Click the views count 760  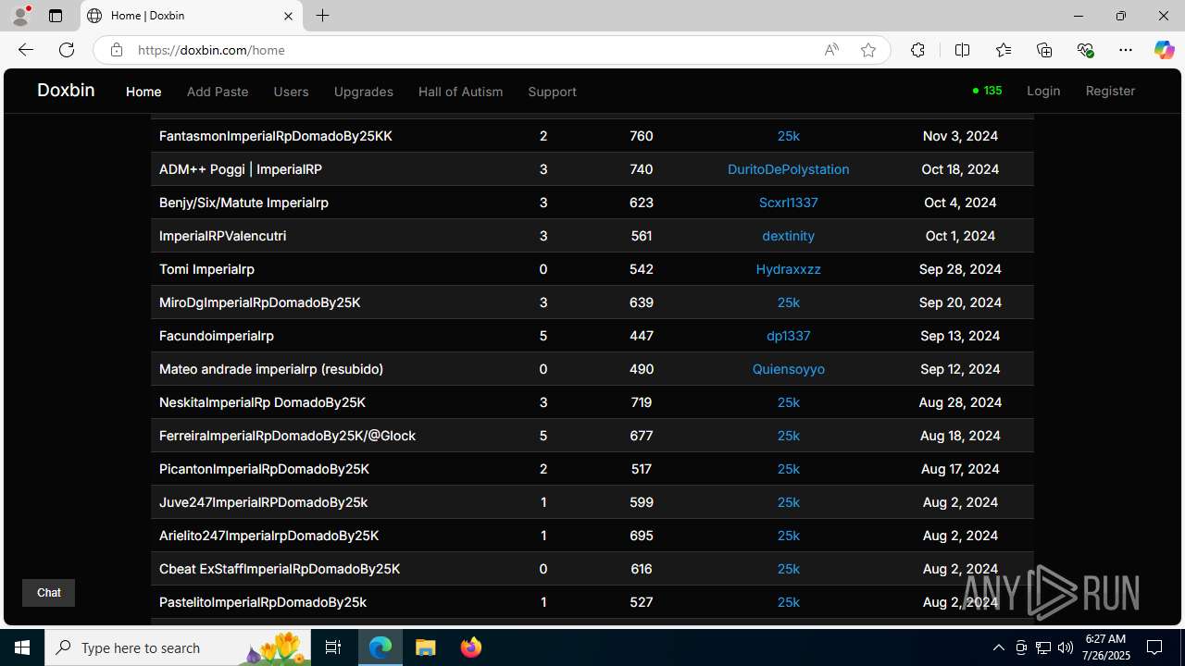click(641, 136)
